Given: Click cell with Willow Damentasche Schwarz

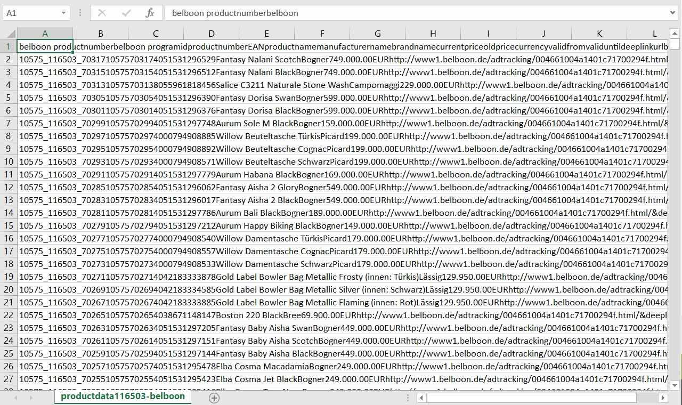Looking at the screenshot, I should coord(45,264).
